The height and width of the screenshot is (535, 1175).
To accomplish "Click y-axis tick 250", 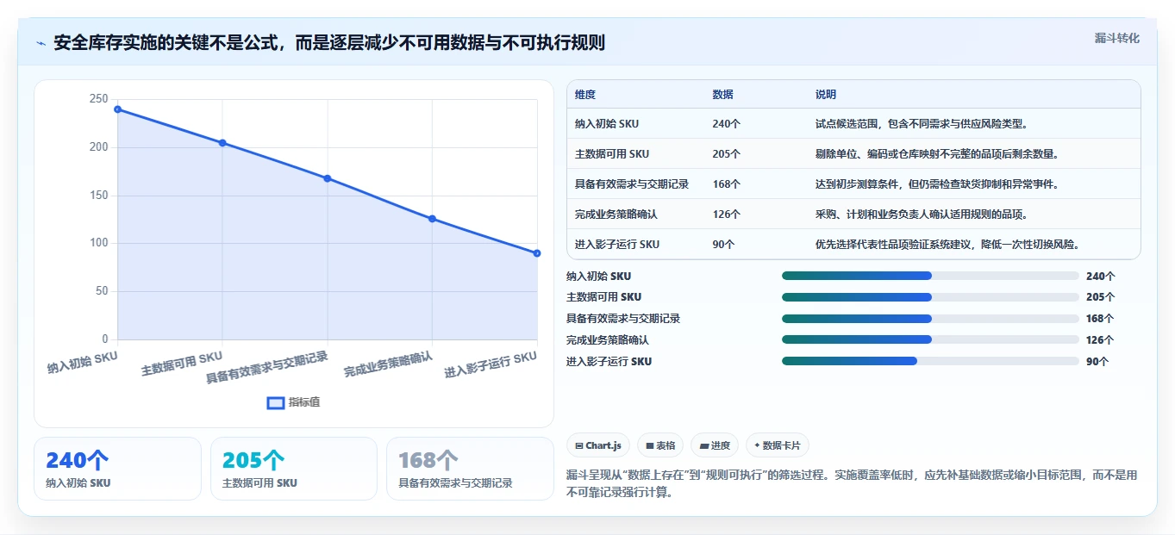I will pyautogui.click(x=99, y=99).
